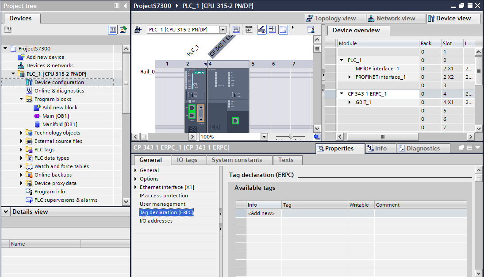Collapse the Program blocks folder
The image size is (484, 277).
21,99
